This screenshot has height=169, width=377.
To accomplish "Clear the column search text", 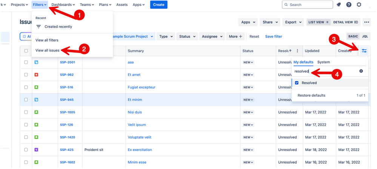I will (361, 71).
